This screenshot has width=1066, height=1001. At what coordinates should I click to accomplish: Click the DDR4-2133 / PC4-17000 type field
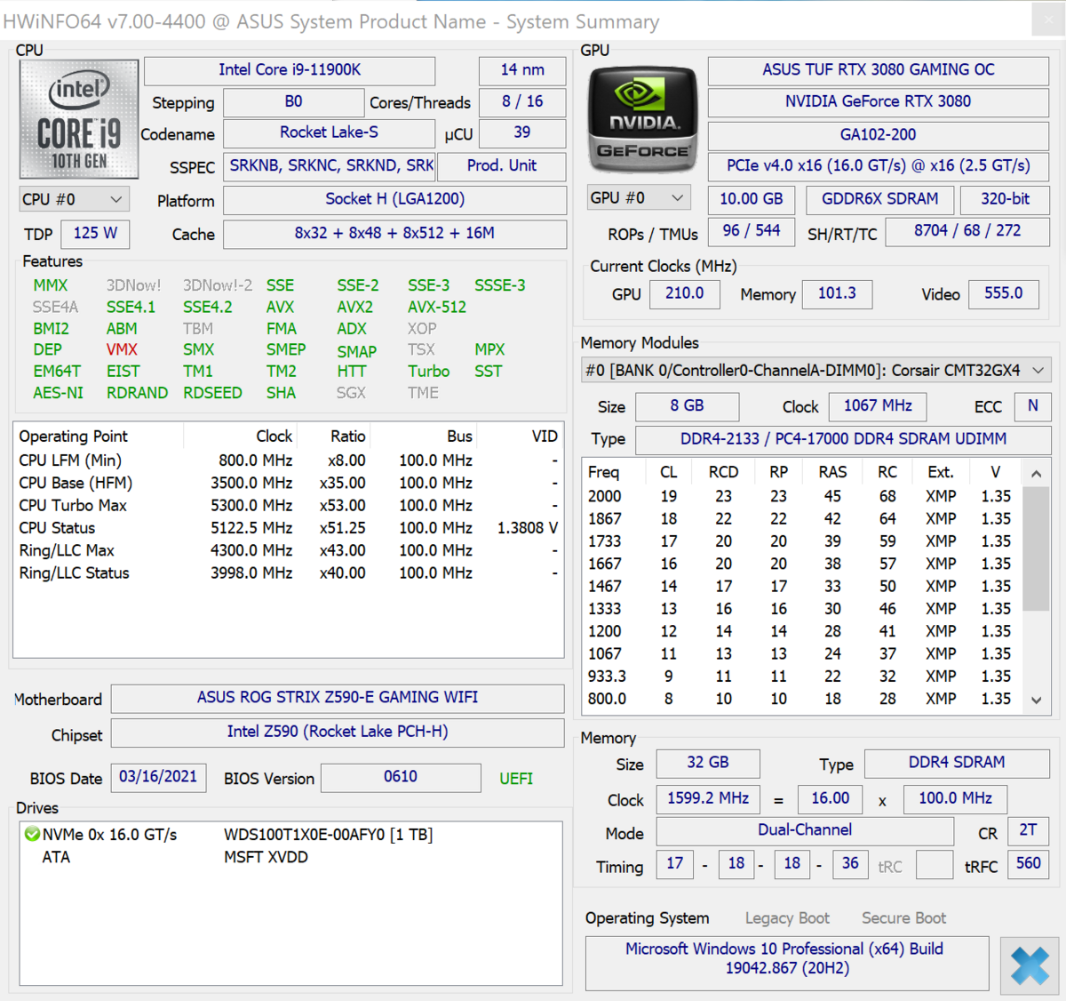[843, 439]
